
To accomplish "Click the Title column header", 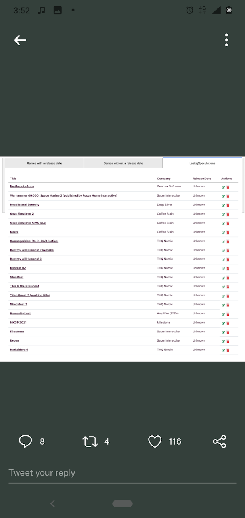I will pos(13,179).
